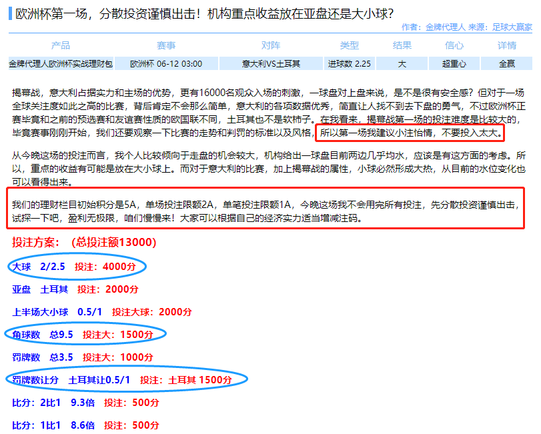
Task: Click the 意大利VS土耳其 match cell
Action: [271, 64]
